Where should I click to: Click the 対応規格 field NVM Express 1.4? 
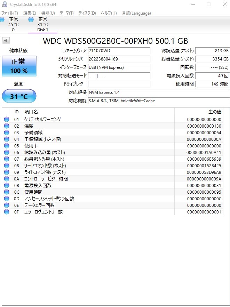coord(159,92)
